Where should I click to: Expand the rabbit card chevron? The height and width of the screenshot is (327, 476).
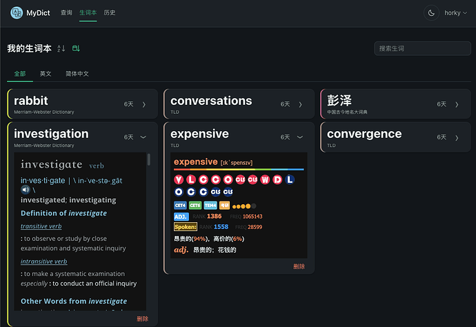(144, 104)
